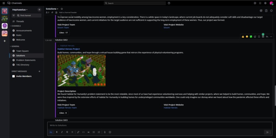Open Saved Posts bookmark in top bar
The image size is (276, 138).
tap(260, 3)
